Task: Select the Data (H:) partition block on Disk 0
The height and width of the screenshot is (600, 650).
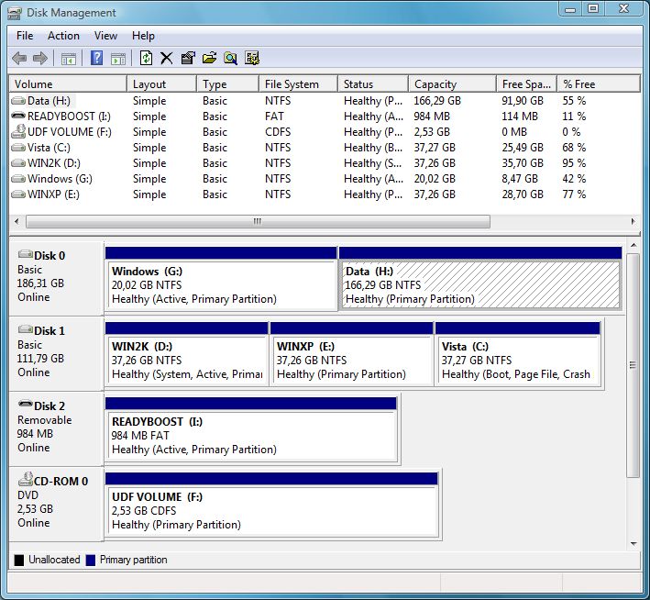Action: coord(480,278)
